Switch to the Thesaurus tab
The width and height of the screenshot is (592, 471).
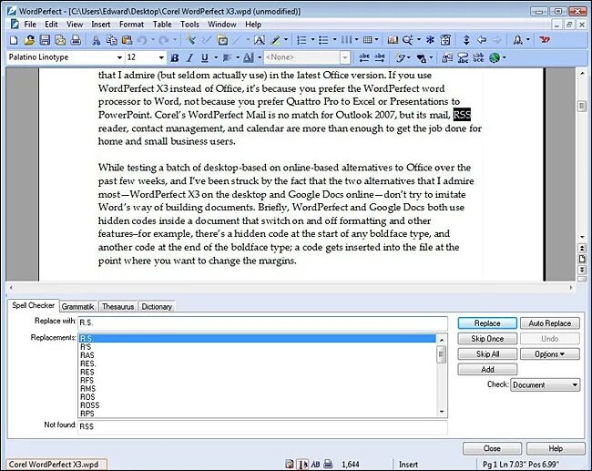(117, 306)
